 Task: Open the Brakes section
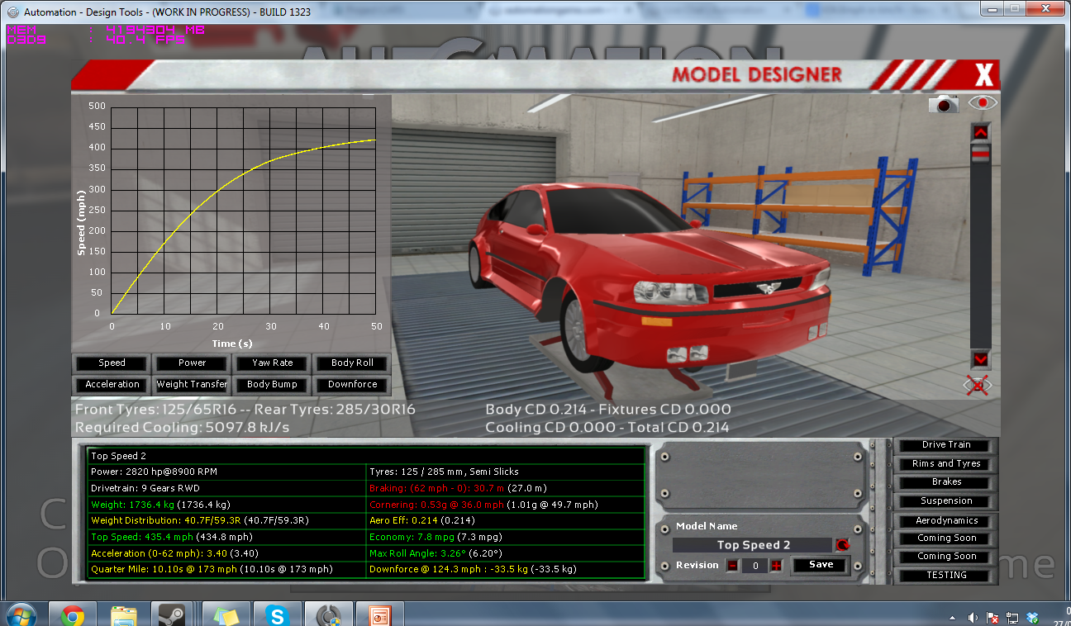[946, 482]
